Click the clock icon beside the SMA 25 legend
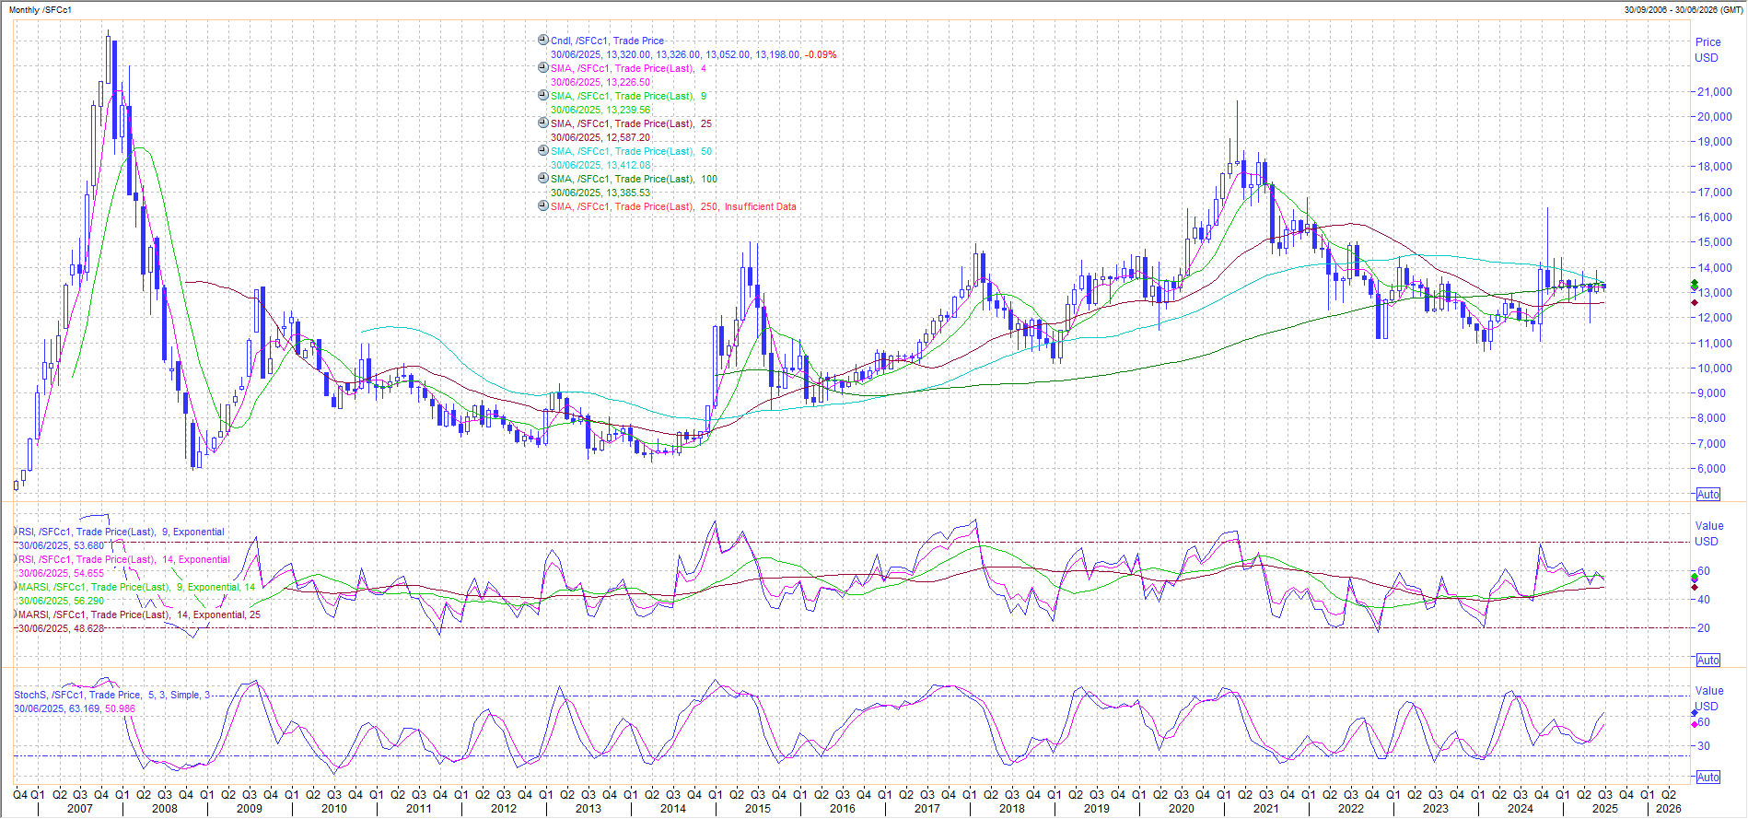Viewport: 1748px width, 819px height. point(543,123)
